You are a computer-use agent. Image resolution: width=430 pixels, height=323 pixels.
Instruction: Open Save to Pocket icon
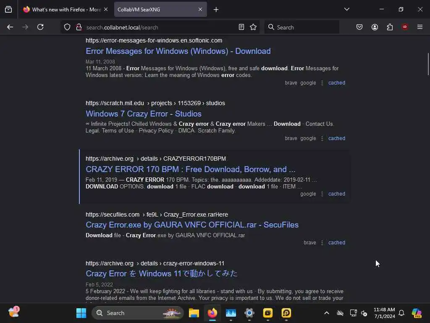click(x=359, y=27)
